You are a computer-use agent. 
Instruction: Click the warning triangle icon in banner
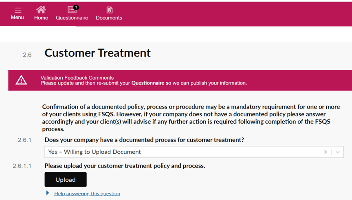tap(21, 80)
